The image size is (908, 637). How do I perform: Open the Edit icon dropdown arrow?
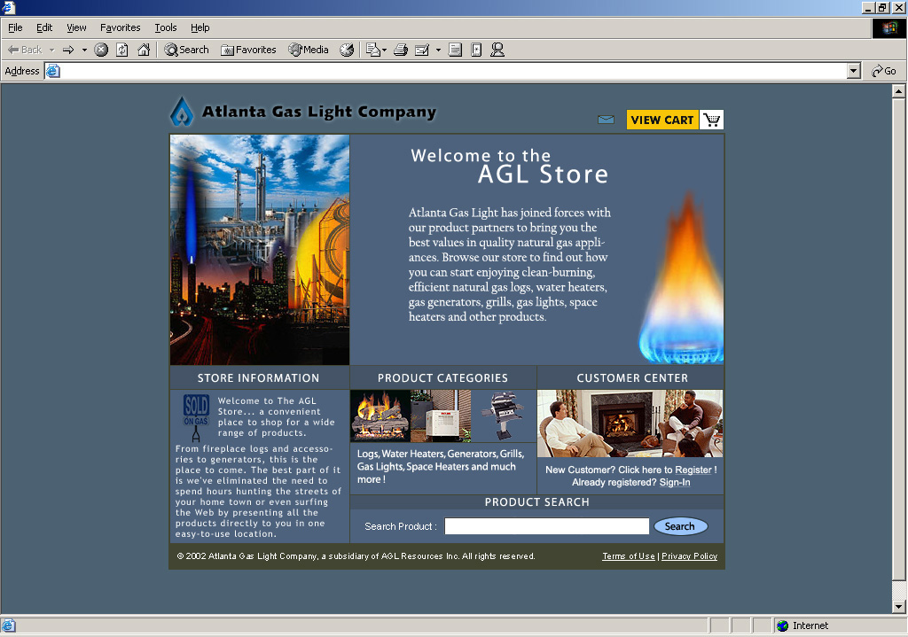[438, 50]
